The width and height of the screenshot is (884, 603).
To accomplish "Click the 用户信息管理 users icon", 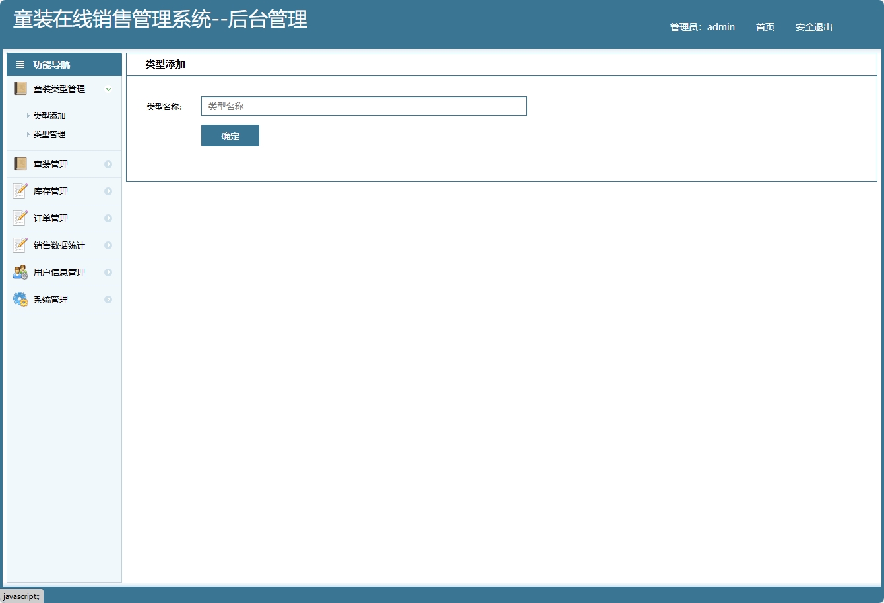I will [x=19, y=272].
